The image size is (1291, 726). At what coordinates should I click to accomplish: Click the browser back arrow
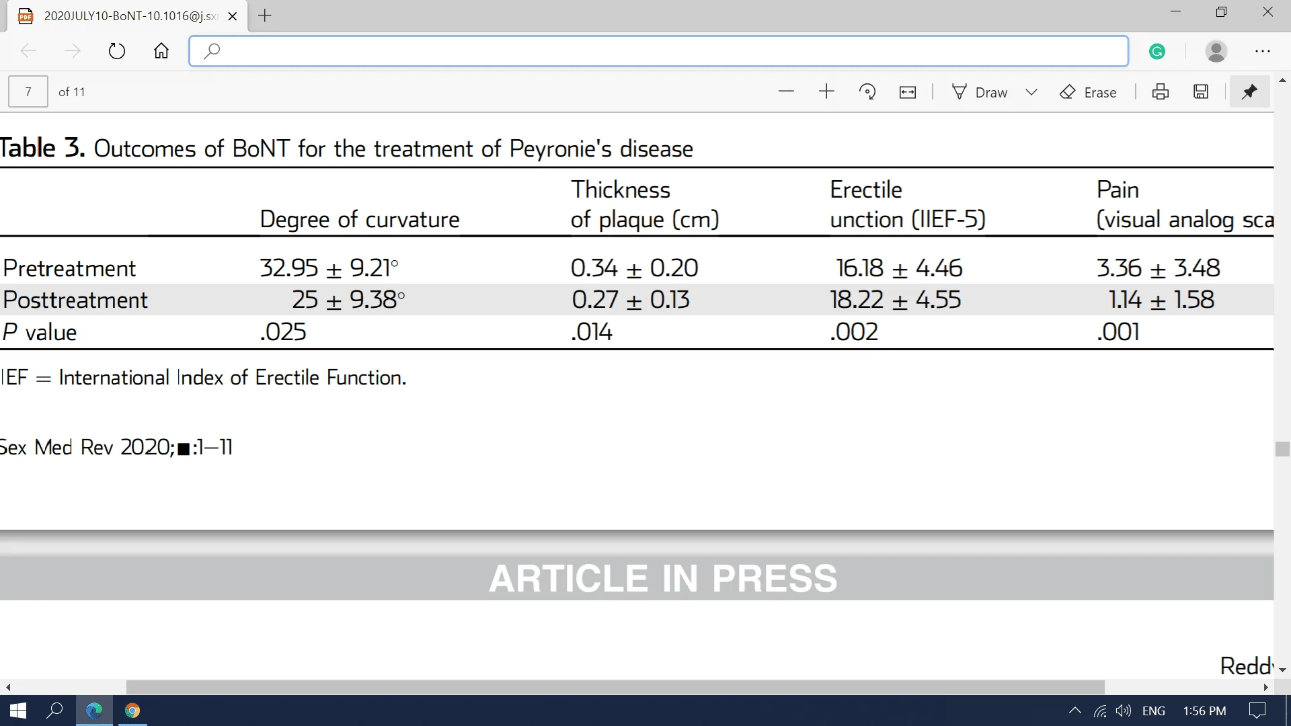[x=28, y=51]
